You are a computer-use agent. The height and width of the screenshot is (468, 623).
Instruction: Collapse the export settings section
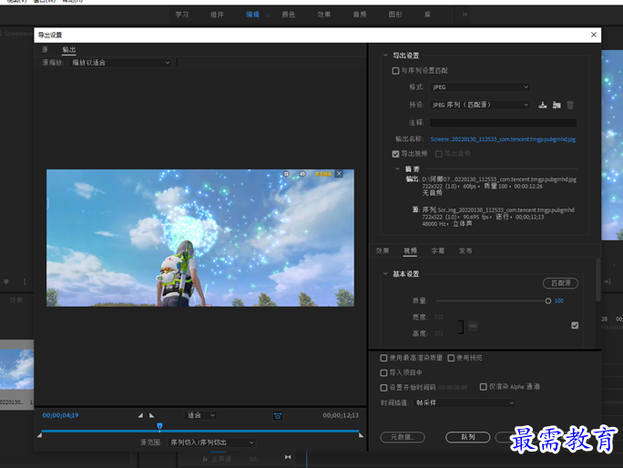[385, 56]
